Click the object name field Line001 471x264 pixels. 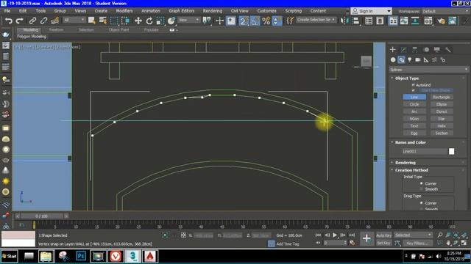pyautogui.click(x=424, y=152)
